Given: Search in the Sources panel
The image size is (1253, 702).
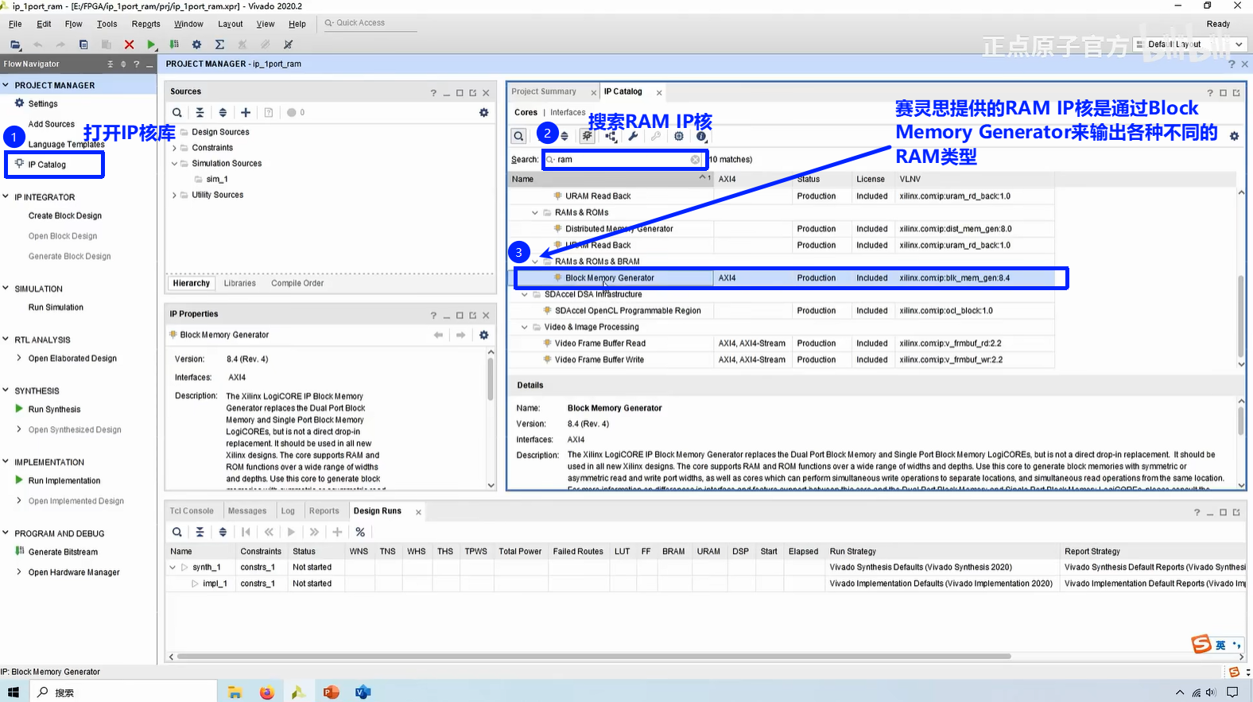Looking at the screenshot, I should point(177,113).
